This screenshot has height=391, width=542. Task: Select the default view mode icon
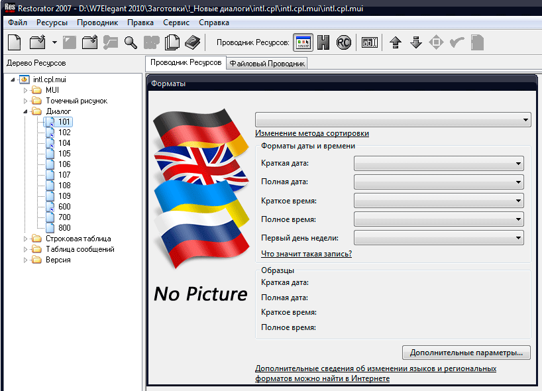click(303, 42)
